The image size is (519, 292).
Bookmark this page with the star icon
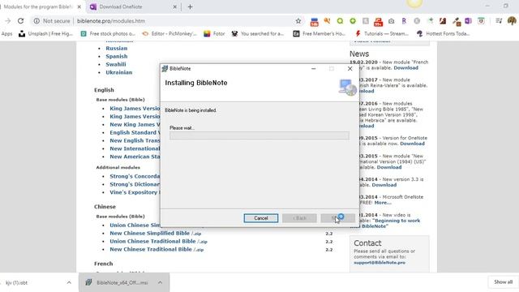(298, 21)
